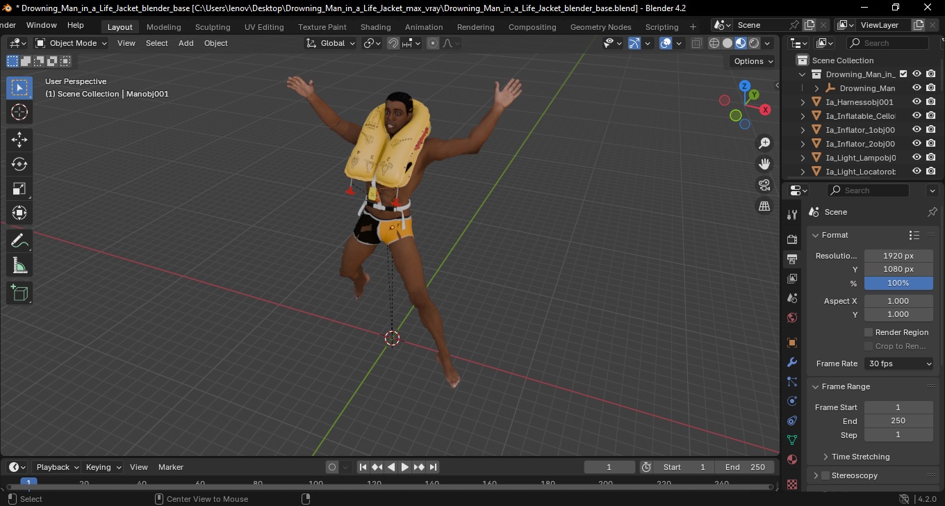Open Global transform orientation dropdown
945x506 pixels.
[331, 43]
